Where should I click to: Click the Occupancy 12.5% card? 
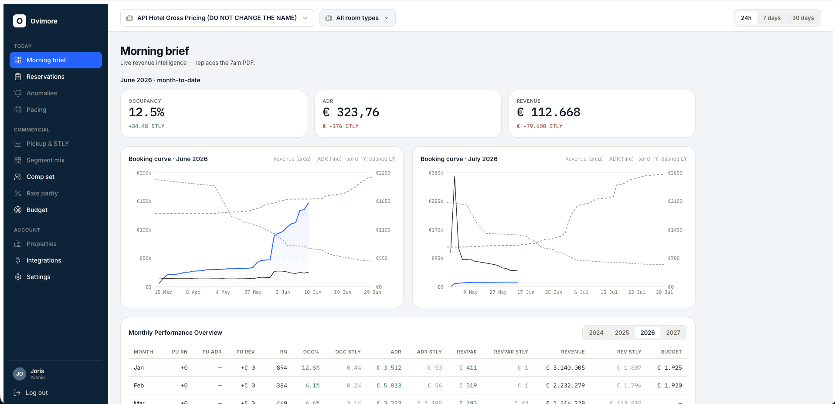click(x=214, y=114)
